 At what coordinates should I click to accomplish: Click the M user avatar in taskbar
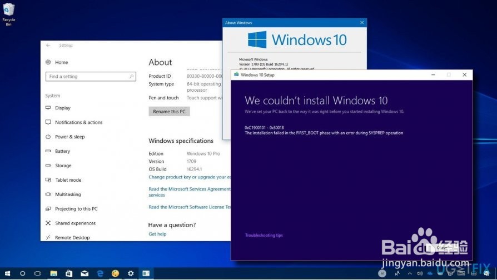tap(382, 273)
